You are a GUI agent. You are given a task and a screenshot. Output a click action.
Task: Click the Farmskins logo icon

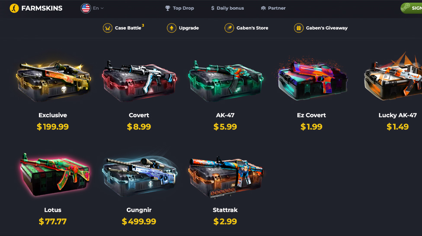[x=14, y=8]
